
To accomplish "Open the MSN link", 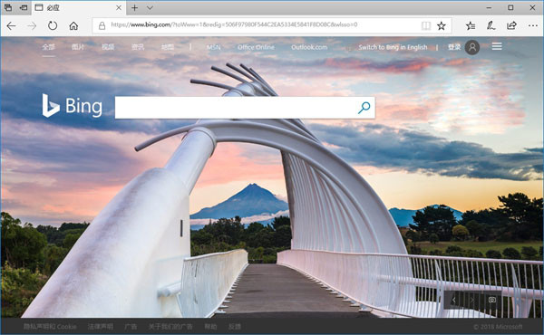I will [213, 47].
